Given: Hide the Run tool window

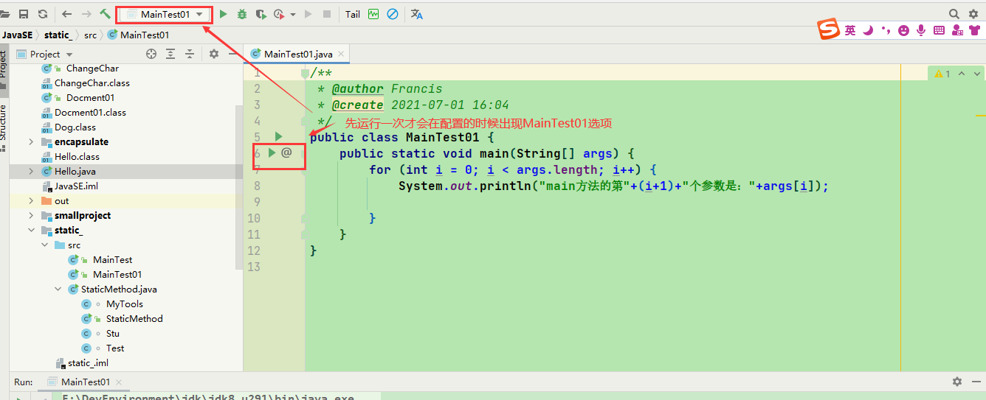Looking at the screenshot, I should click(x=975, y=382).
